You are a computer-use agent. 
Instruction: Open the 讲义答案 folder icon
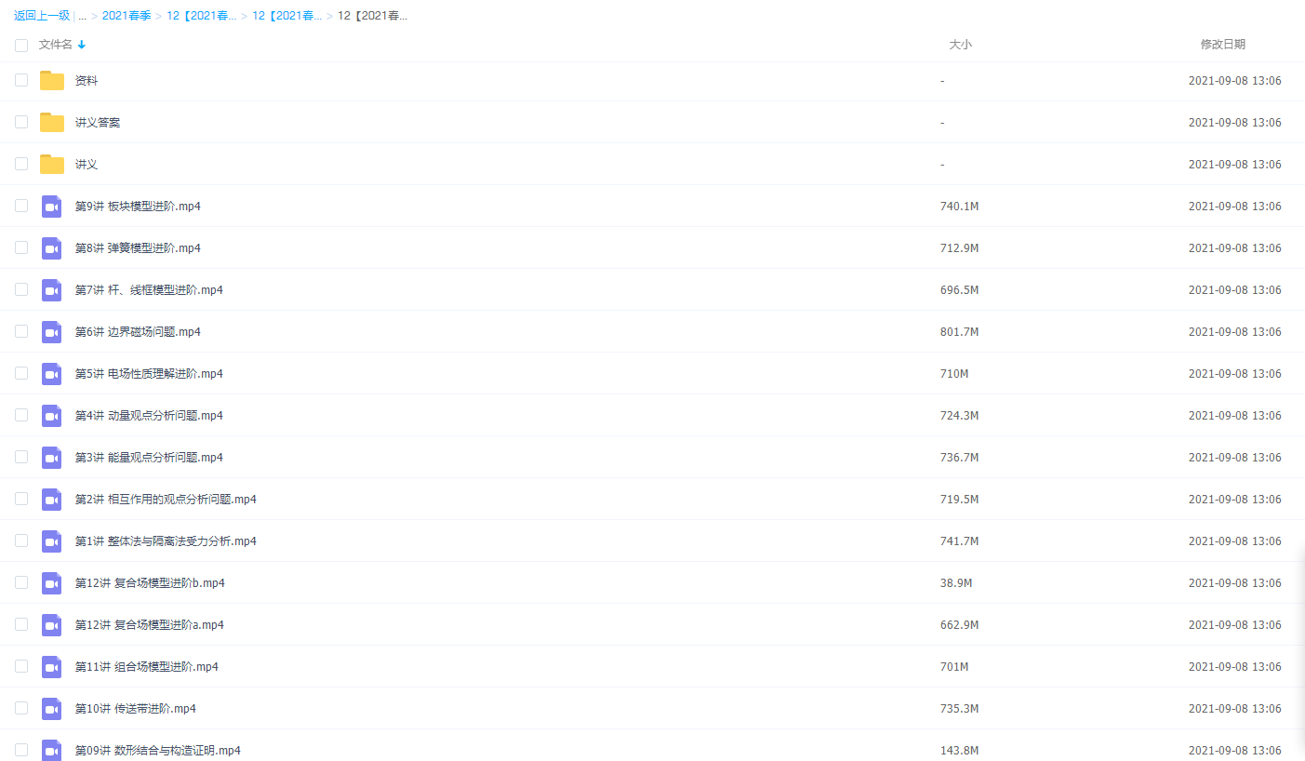(52, 123)
